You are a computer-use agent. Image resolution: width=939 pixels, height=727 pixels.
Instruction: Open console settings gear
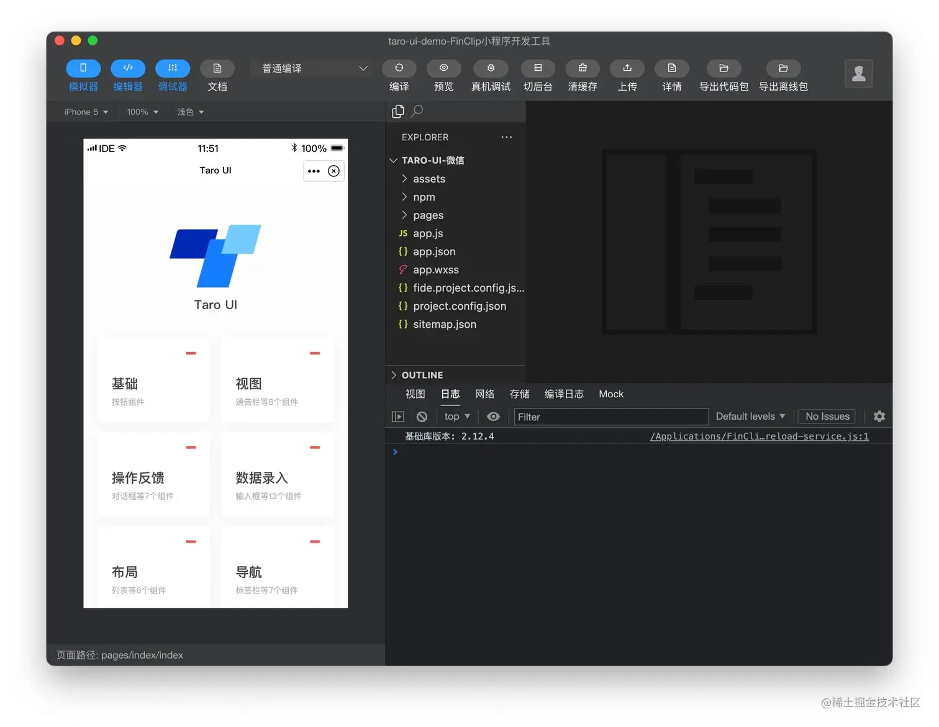point(879,417)
